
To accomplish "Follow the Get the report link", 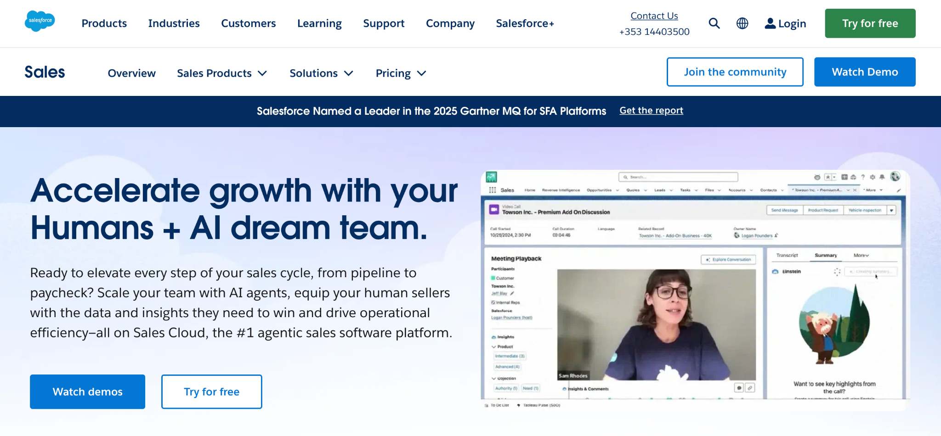I will click(651, 111).
